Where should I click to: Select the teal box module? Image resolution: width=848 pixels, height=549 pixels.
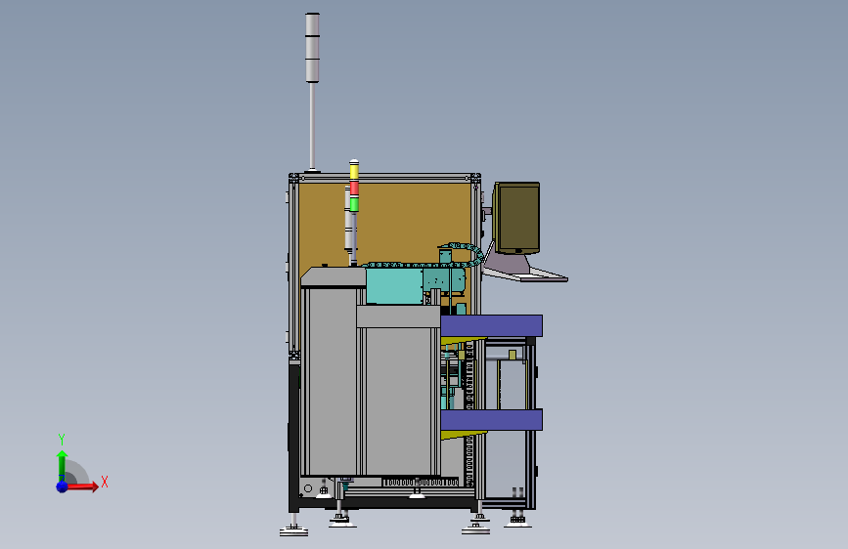(x=394, y=286)
